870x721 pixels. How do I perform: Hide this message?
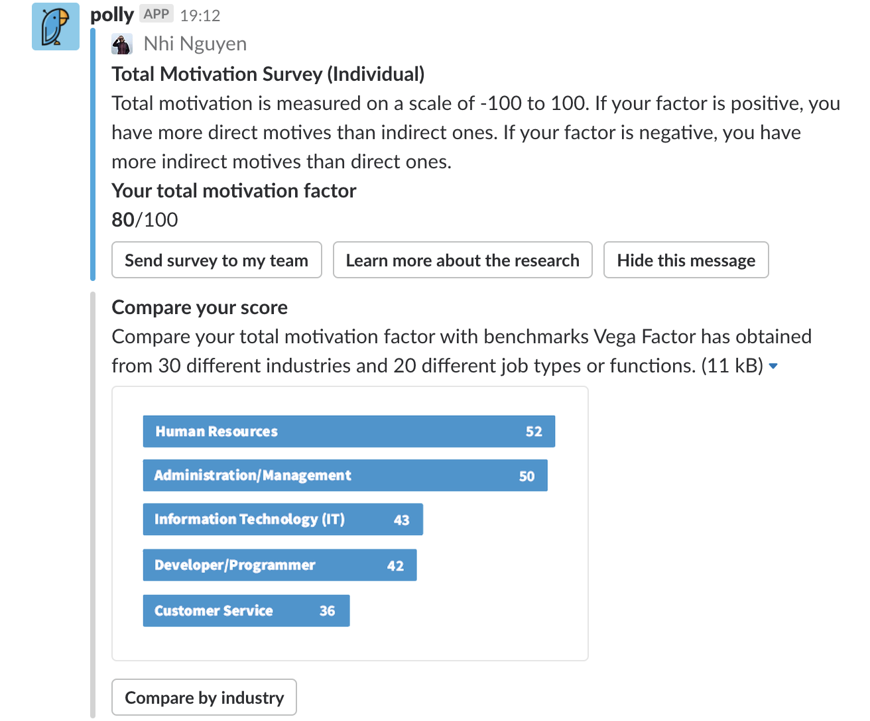tap(686, 260)
